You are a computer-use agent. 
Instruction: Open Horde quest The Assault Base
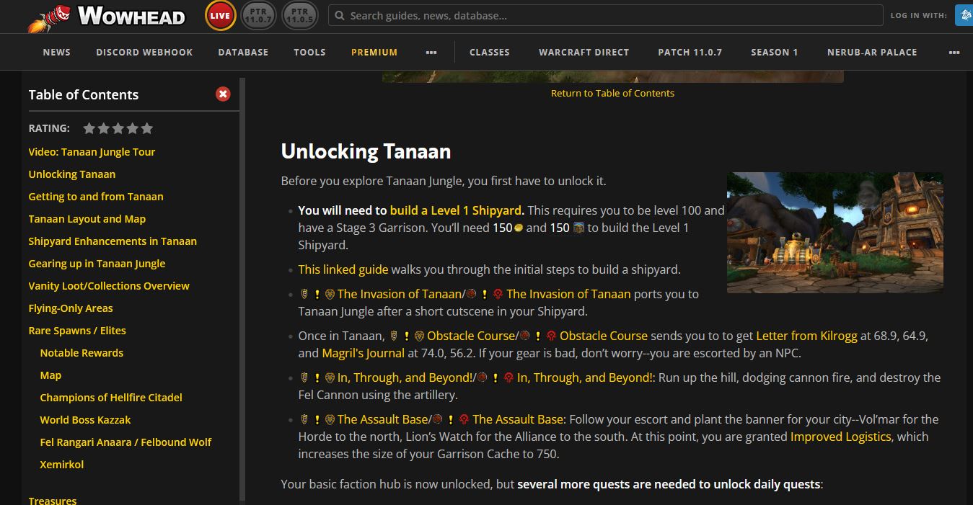point(519,419)
